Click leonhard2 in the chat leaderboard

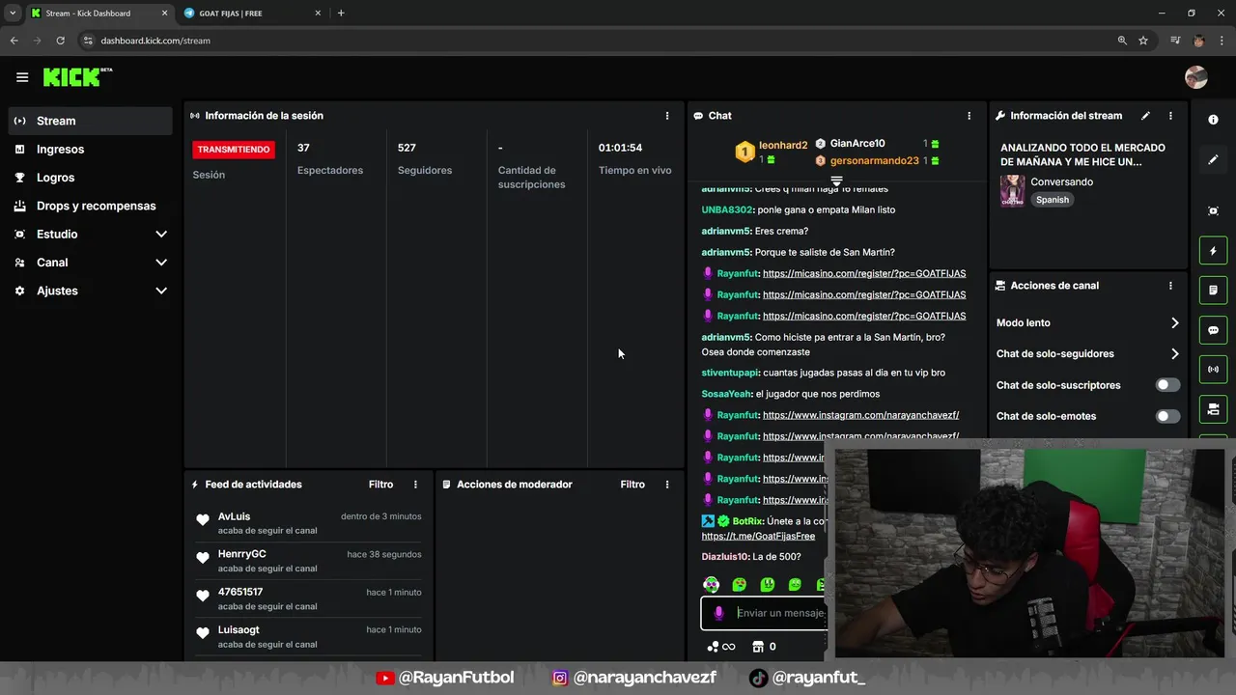(x=783, y=145)
